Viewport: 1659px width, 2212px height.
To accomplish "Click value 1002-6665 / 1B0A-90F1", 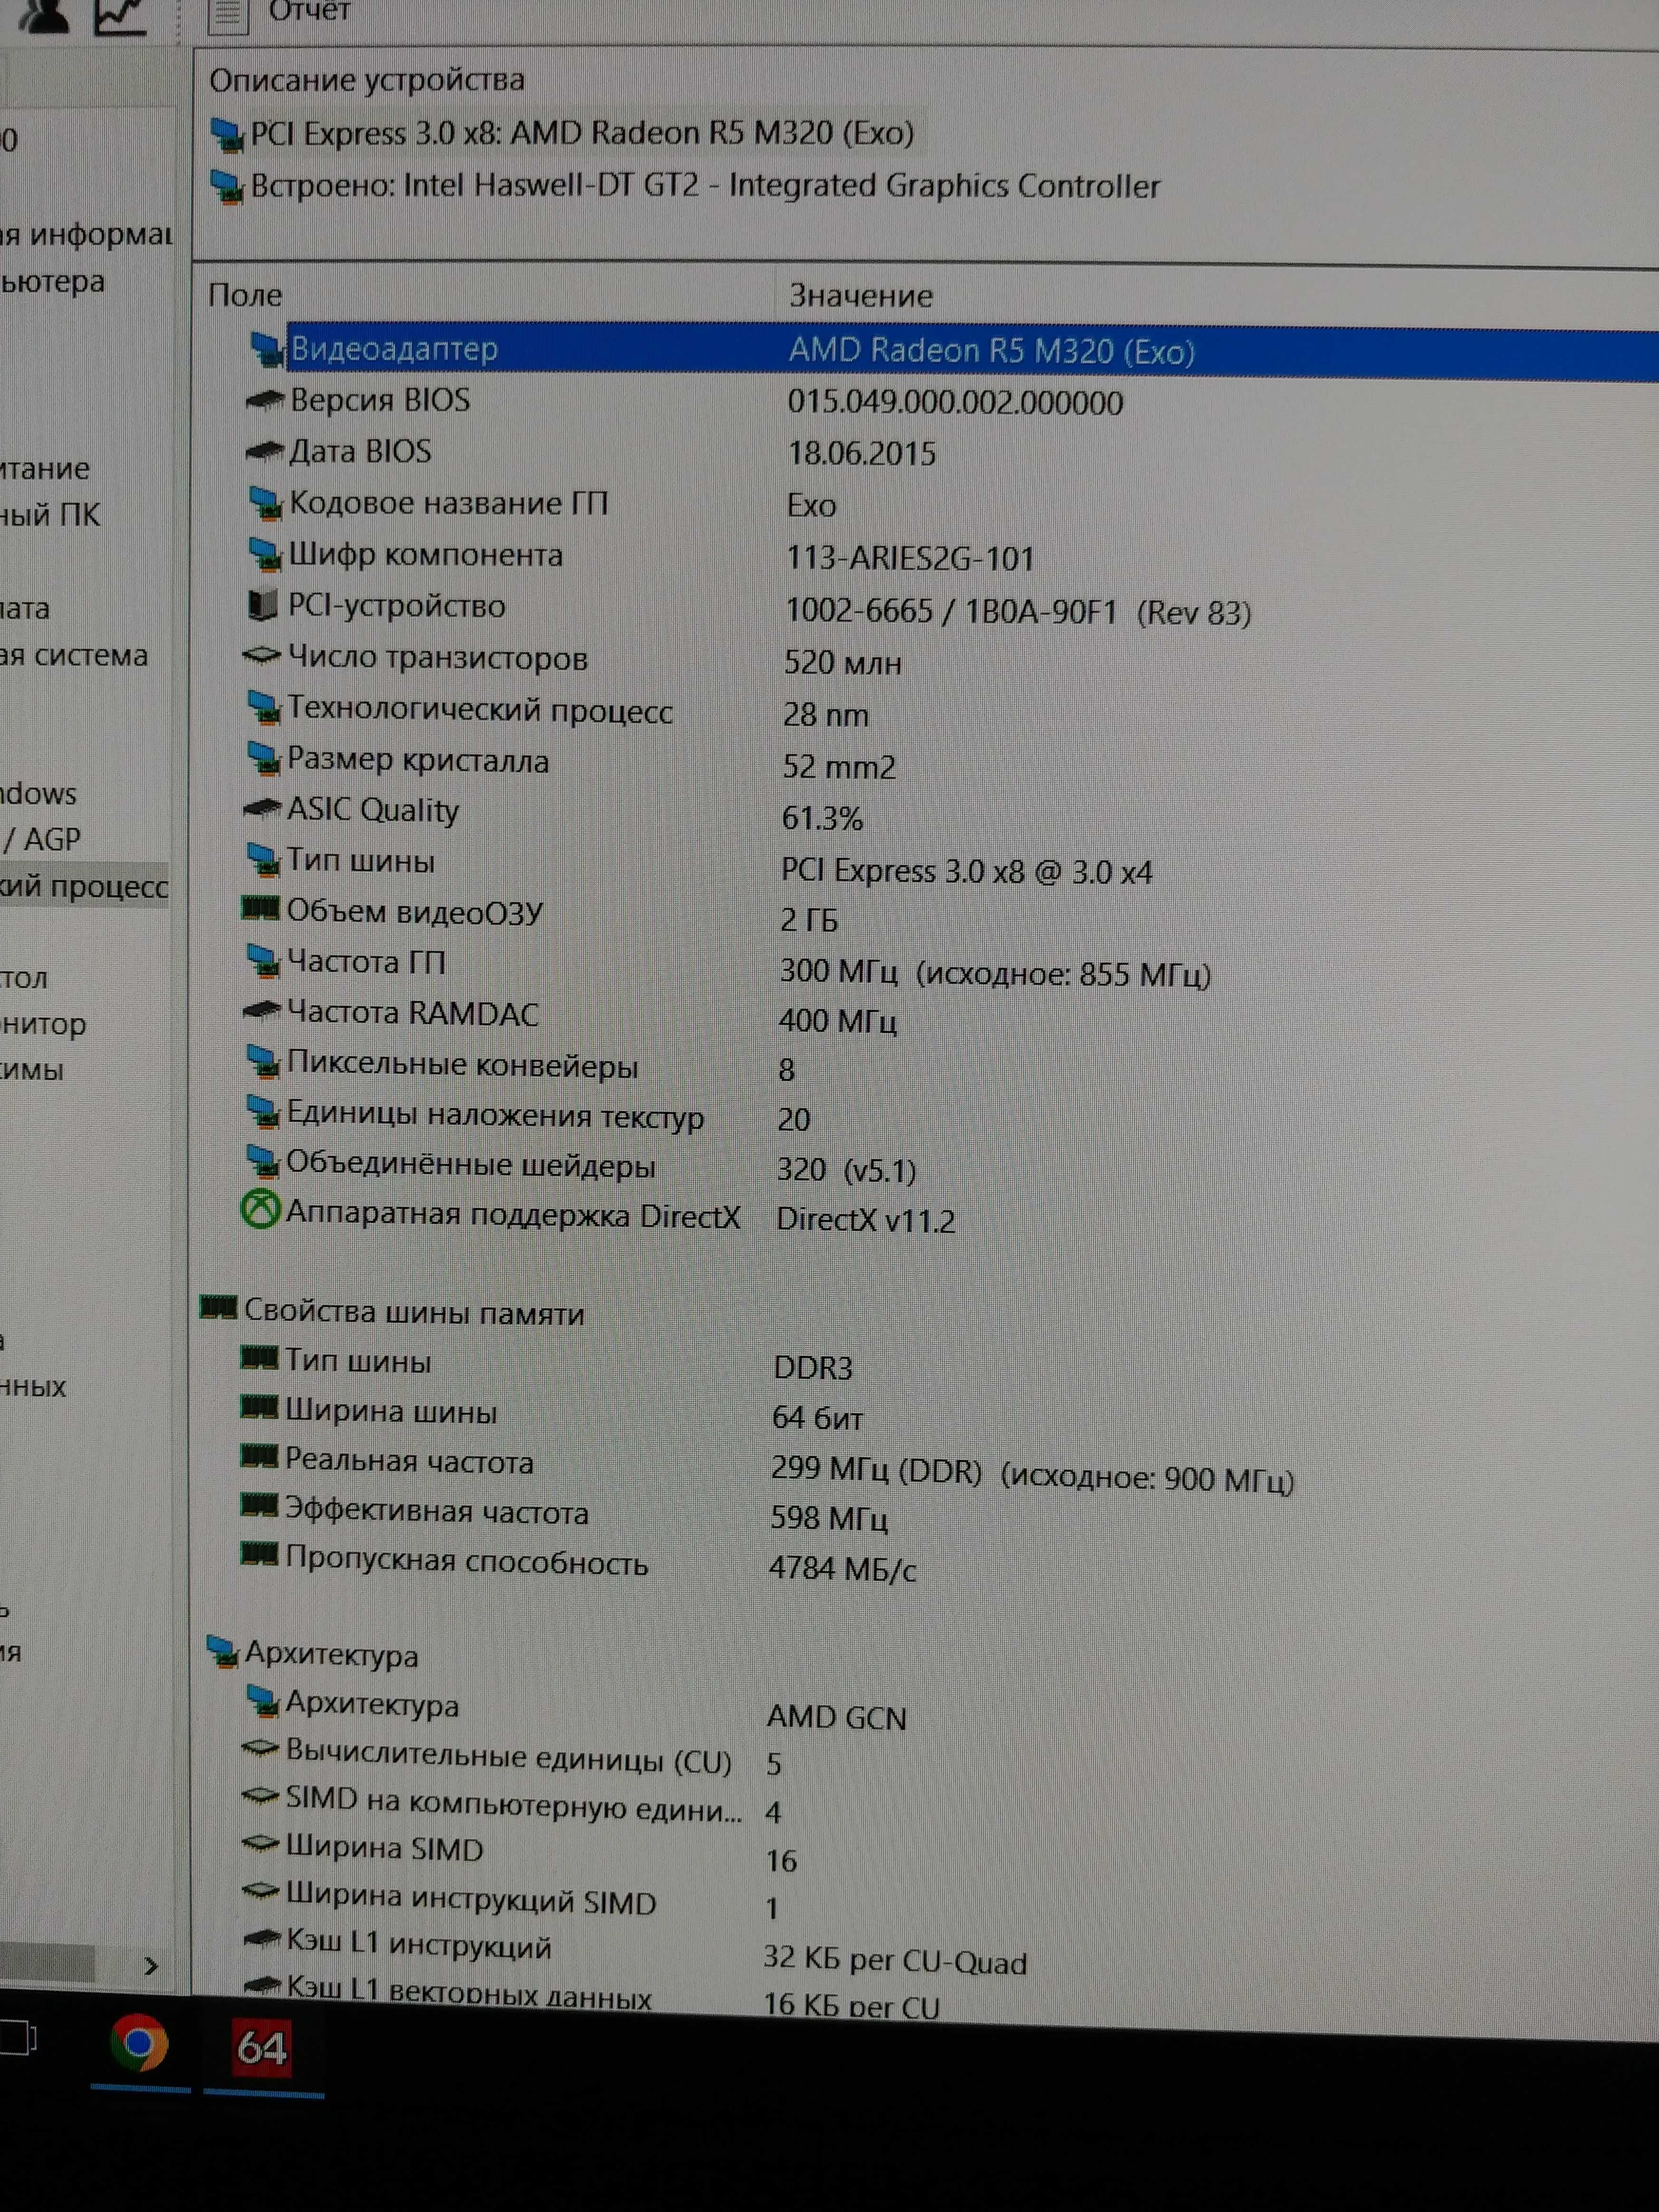I will click(950, 611).
